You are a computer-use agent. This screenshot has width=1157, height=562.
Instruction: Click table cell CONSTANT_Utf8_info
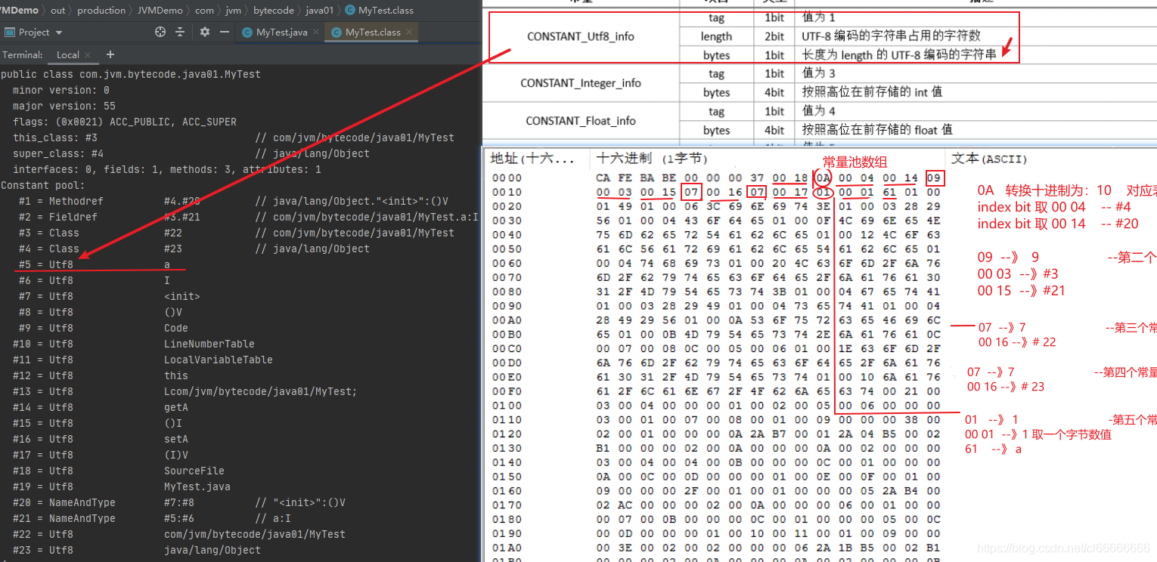[x=580, y=36]
